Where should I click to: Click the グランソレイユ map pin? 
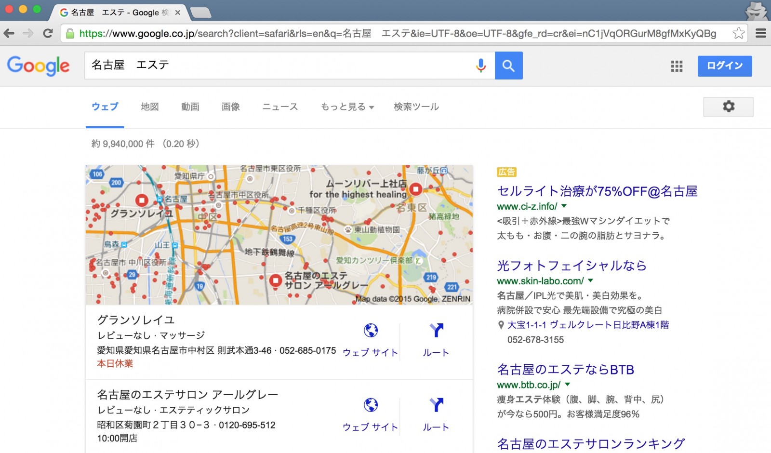[x=142, y=200]
